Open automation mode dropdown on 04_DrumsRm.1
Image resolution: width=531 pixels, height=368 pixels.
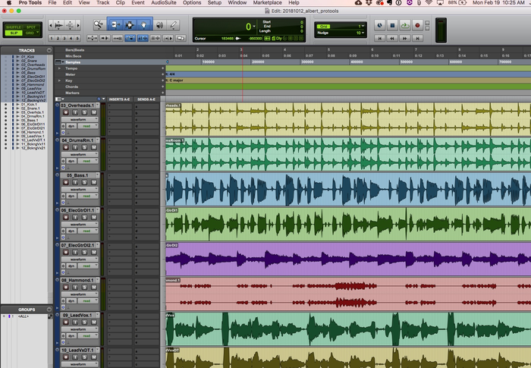[x=87, y=161]
